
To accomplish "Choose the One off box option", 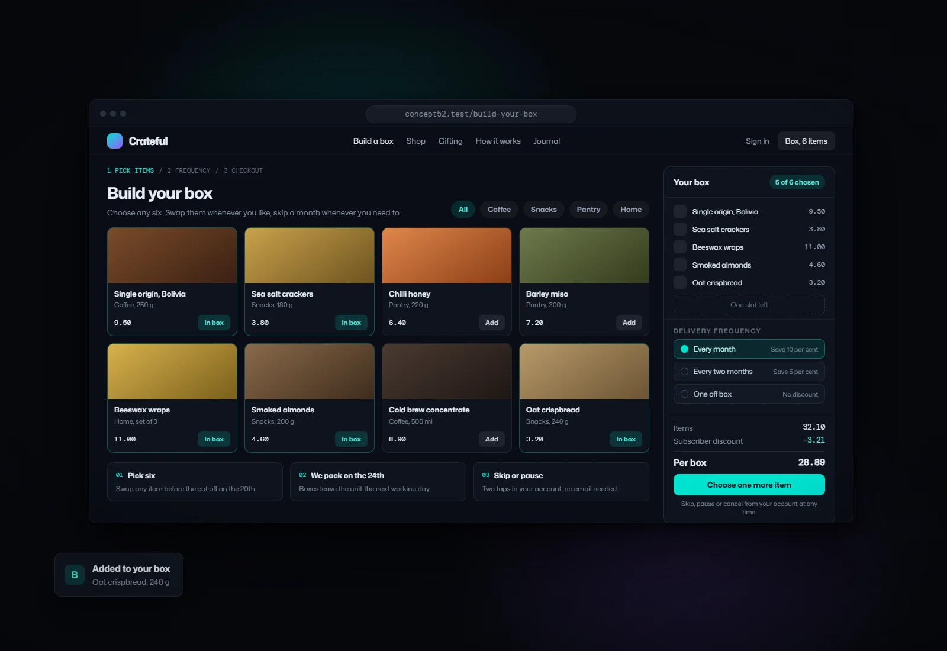I will [749, 394].
